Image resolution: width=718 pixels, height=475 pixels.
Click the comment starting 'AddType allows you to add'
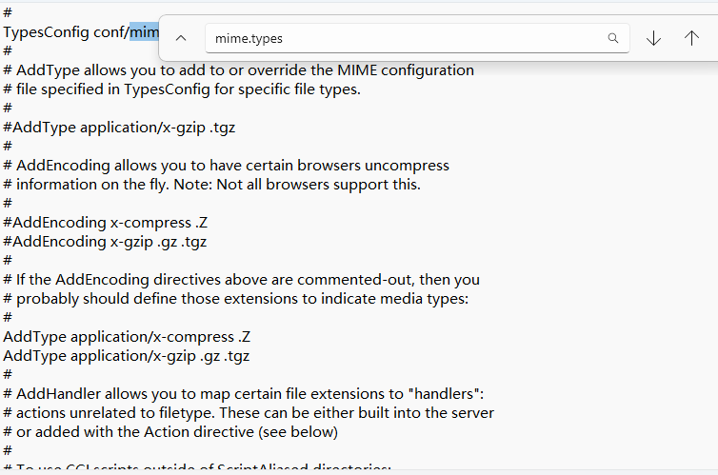tap(239, 70)
